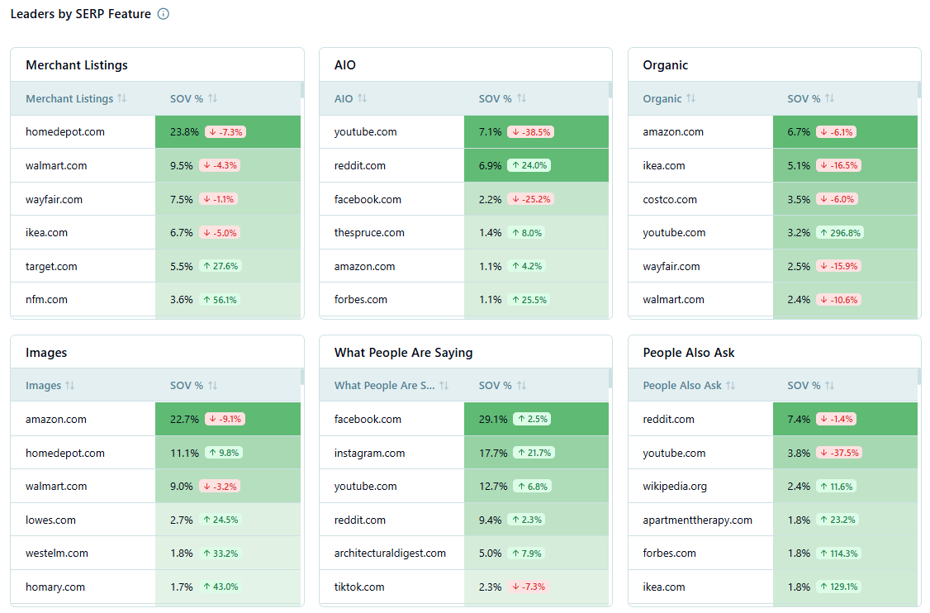Select amazon.com in Images table
The image size is (930, 613).
click(x=56, y=419)
